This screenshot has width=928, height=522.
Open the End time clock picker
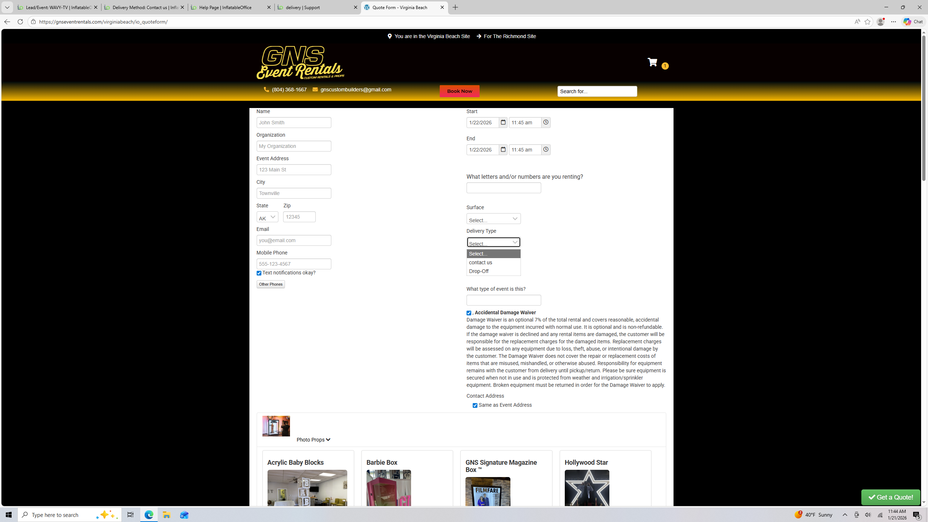pyautogui.click(x=546, y=150)
